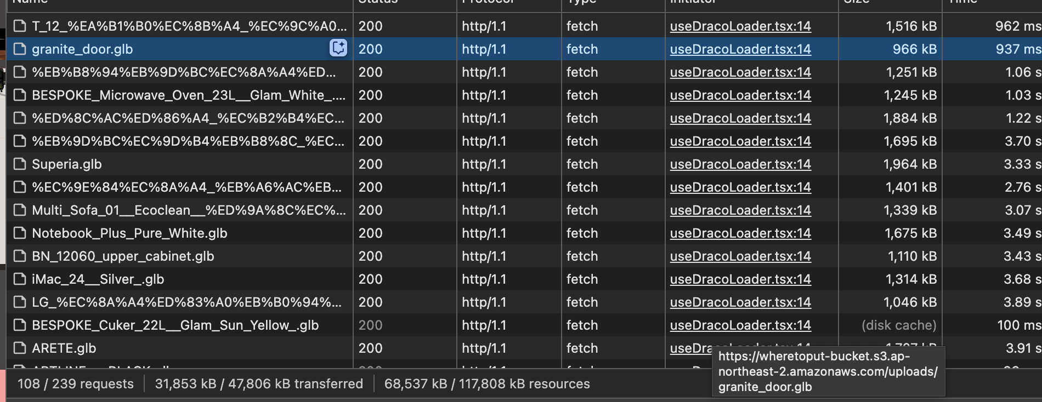Image resolution: width=1042 pixels, height=402 pixels.
Task: Select the BESPOKE_Microwave_Oven_23L__Glam_White request
Action: click(189, 95)
